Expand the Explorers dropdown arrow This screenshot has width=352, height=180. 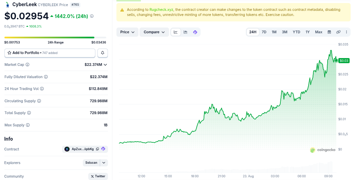(104, 163)
